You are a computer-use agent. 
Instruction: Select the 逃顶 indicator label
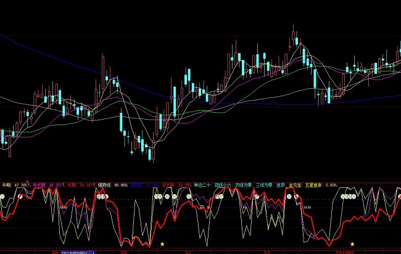click(281, 184)
